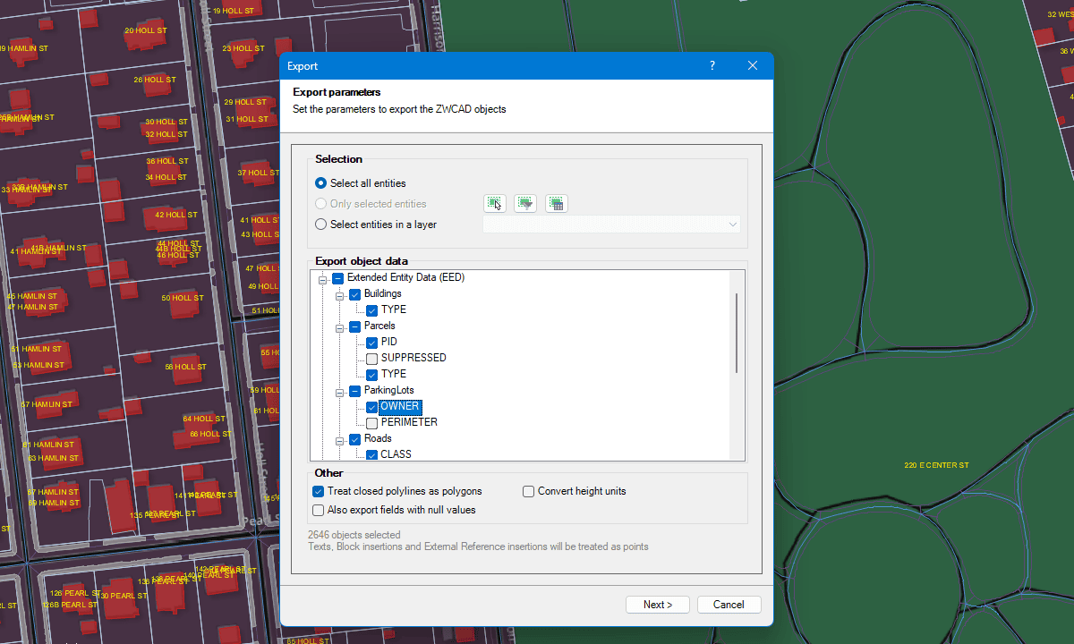Check the PERIMETER field checkbox

372,423
